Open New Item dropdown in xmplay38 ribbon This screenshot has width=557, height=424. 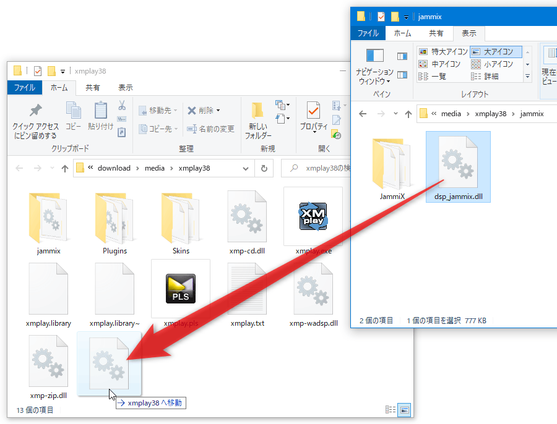tap(282, 104)
